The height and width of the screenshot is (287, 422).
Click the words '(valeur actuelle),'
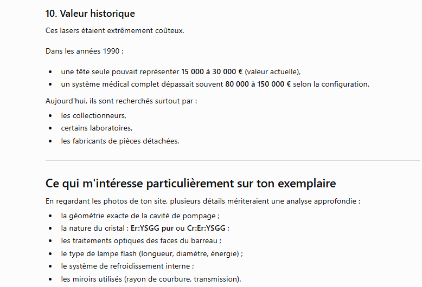273,71
